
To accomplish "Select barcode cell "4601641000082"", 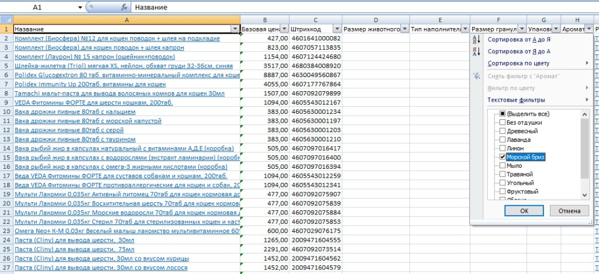I will pyautogui.click(x=315, y=38).
